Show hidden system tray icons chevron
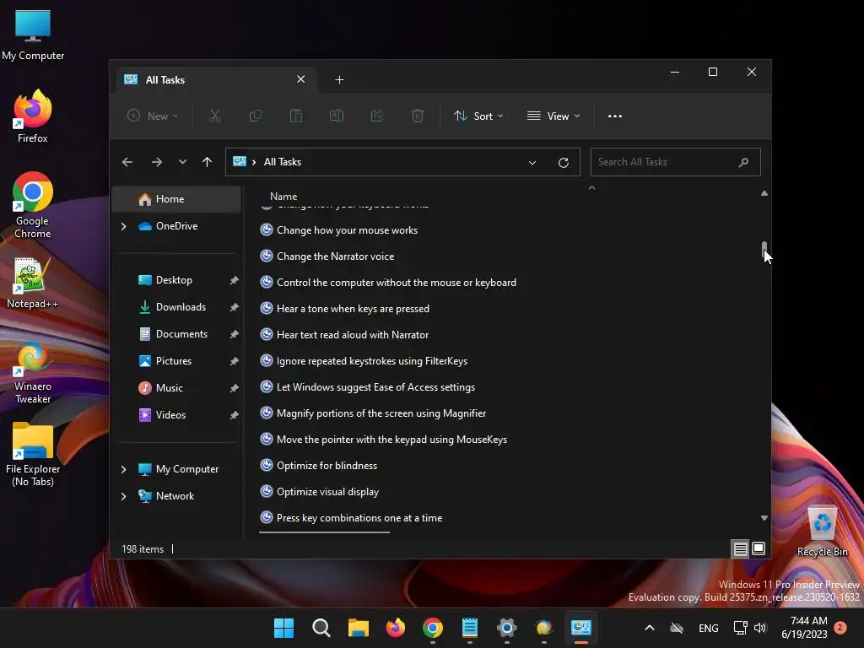This screenshot has width=864, height=648. [650, 628]
